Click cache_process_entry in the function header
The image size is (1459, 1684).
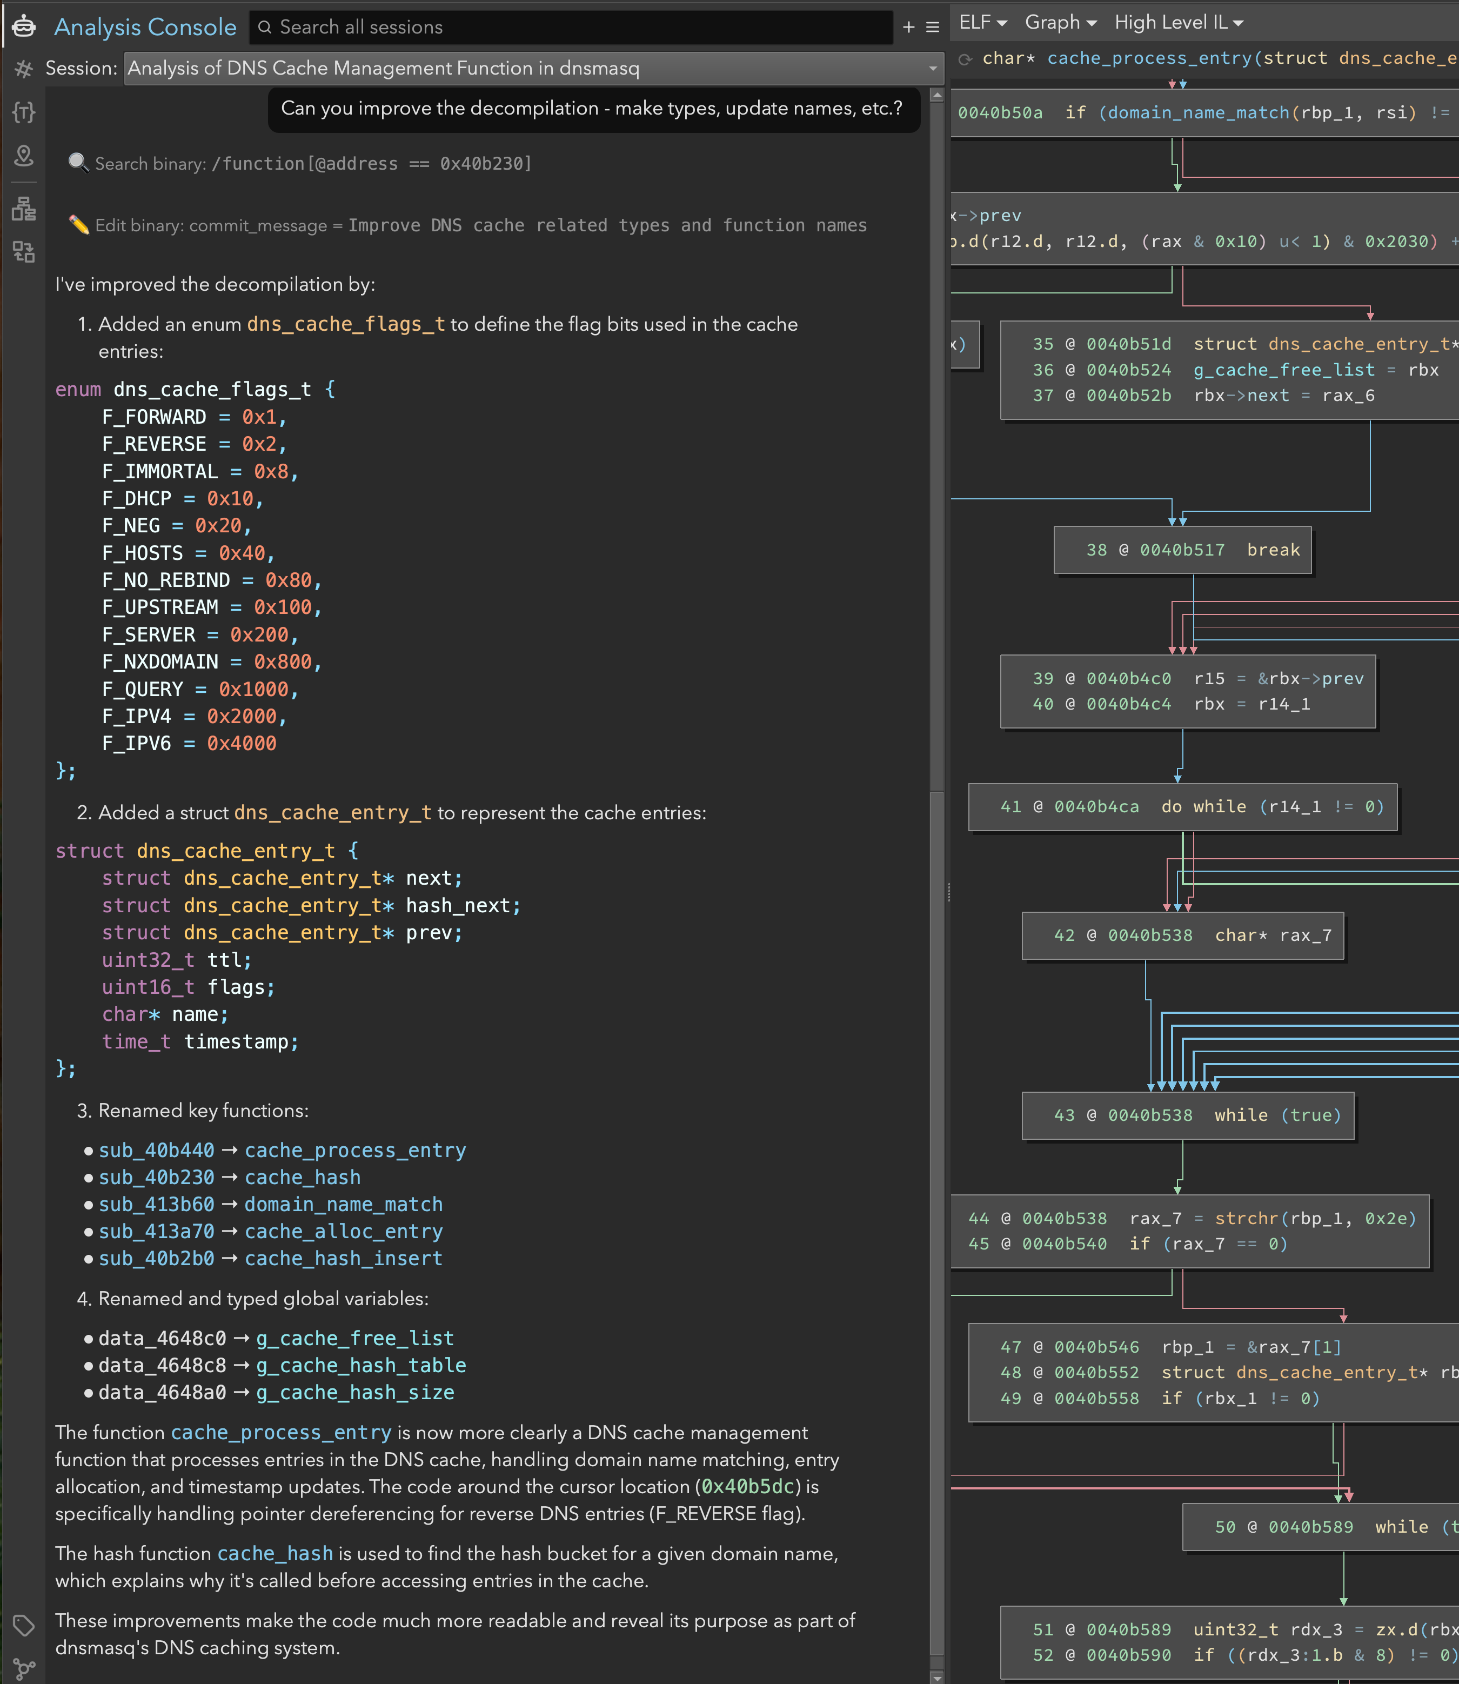coord(1149,58)
